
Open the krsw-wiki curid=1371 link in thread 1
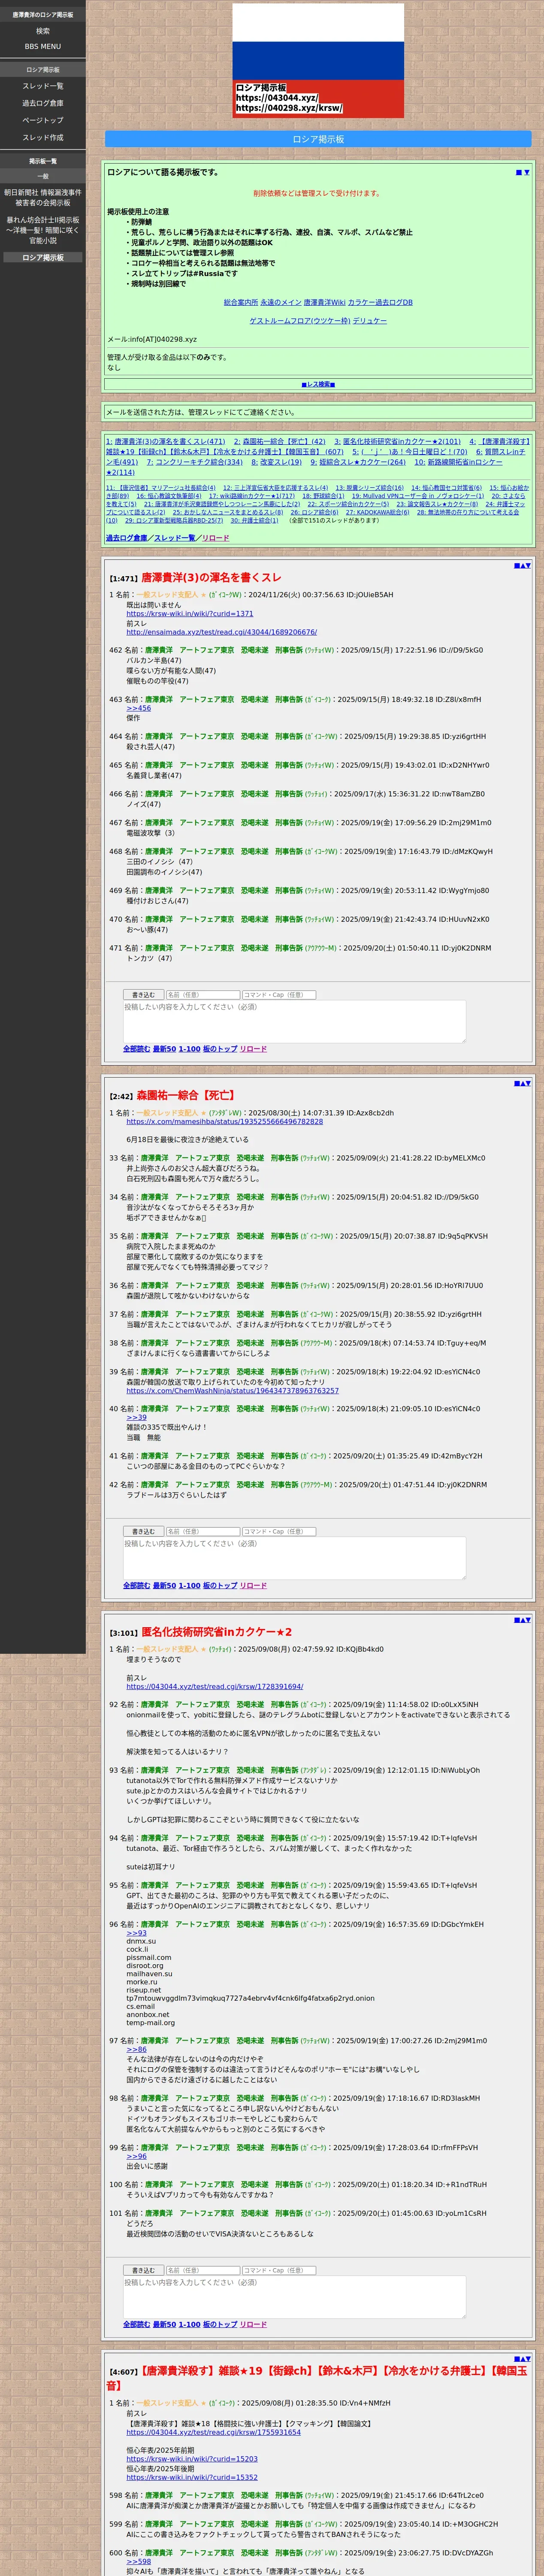click(189, 613)
